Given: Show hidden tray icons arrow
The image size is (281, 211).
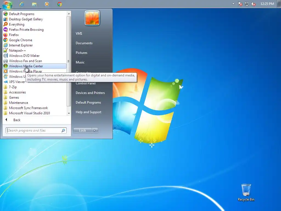Looking at the screenshot, I should point(233,4).
